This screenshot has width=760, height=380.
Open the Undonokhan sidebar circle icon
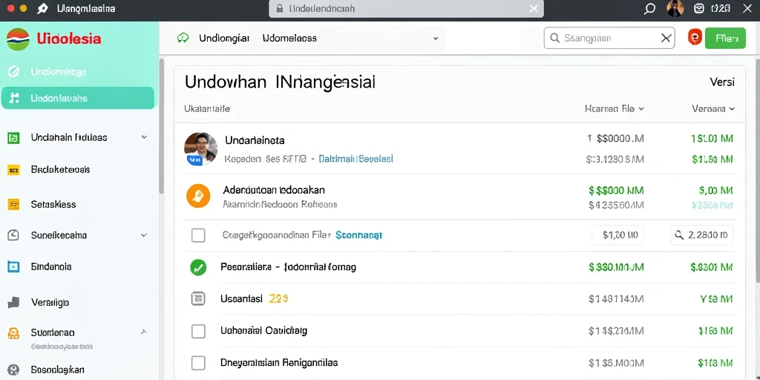pyautogui.click(x=14, y=72)
